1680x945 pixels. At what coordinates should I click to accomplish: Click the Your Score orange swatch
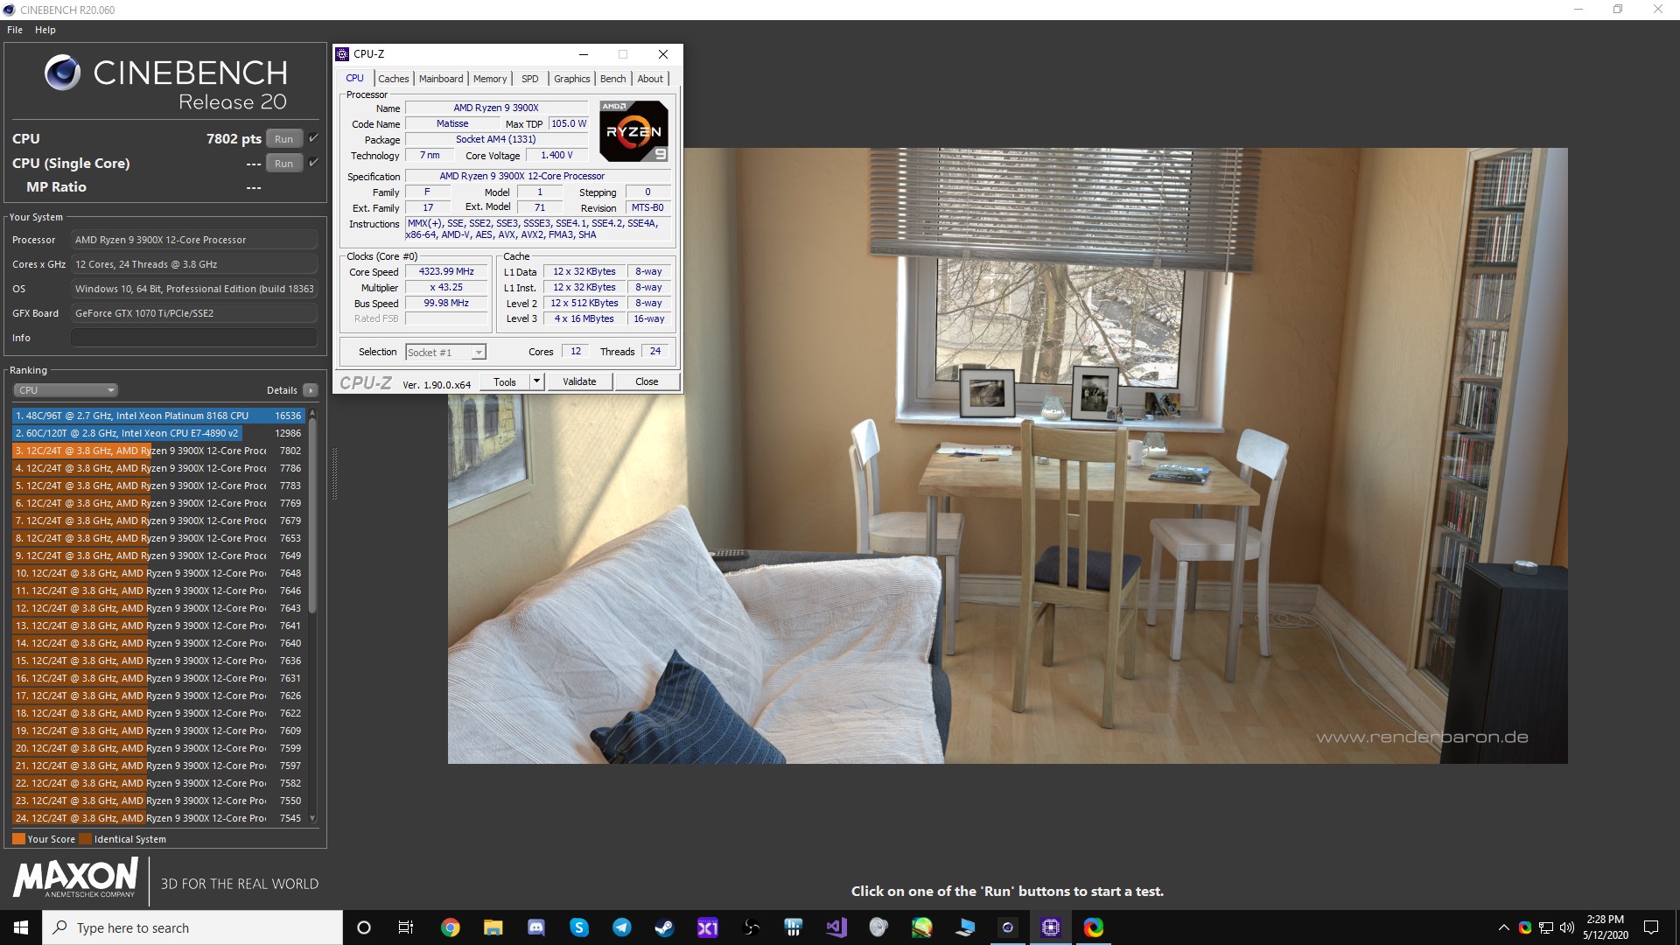18,839
